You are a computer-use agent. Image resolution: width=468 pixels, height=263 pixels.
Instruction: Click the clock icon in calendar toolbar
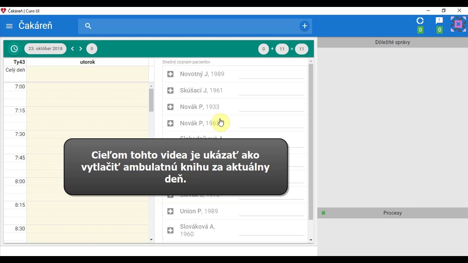click(x=14, y=49)
